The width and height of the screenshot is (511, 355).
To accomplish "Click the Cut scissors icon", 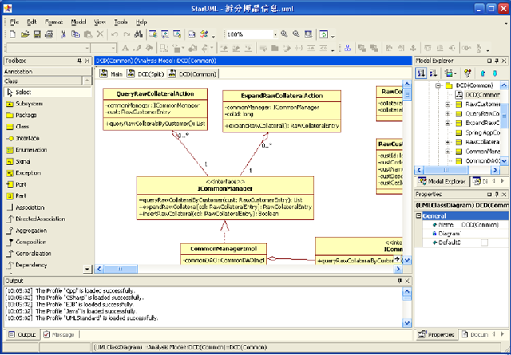I will pos(64,34).
